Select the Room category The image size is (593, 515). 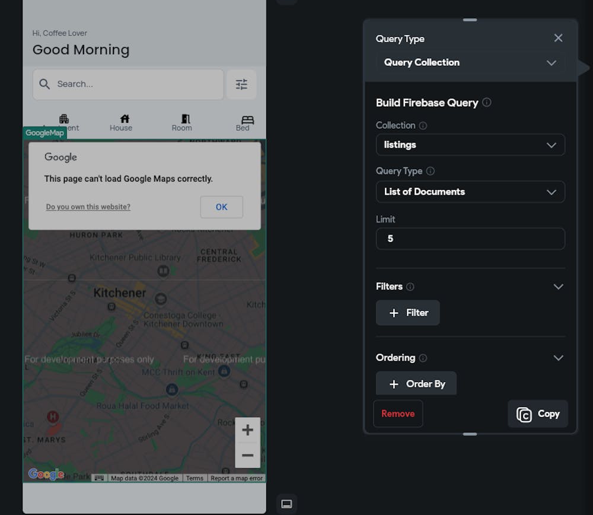[182, 123]
